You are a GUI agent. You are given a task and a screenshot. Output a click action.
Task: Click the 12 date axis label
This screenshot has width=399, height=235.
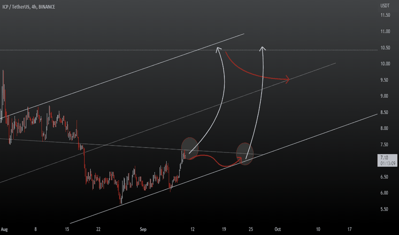point(192,229)
